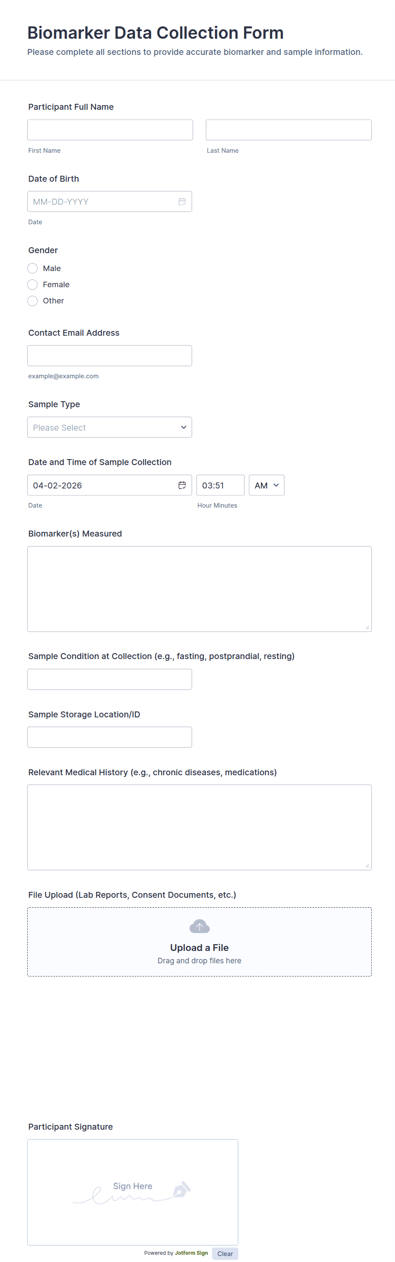The height and width of the screenshot is (1262, 395).
Task: Click the Last Name field
Action: click(x=288, y=130)
